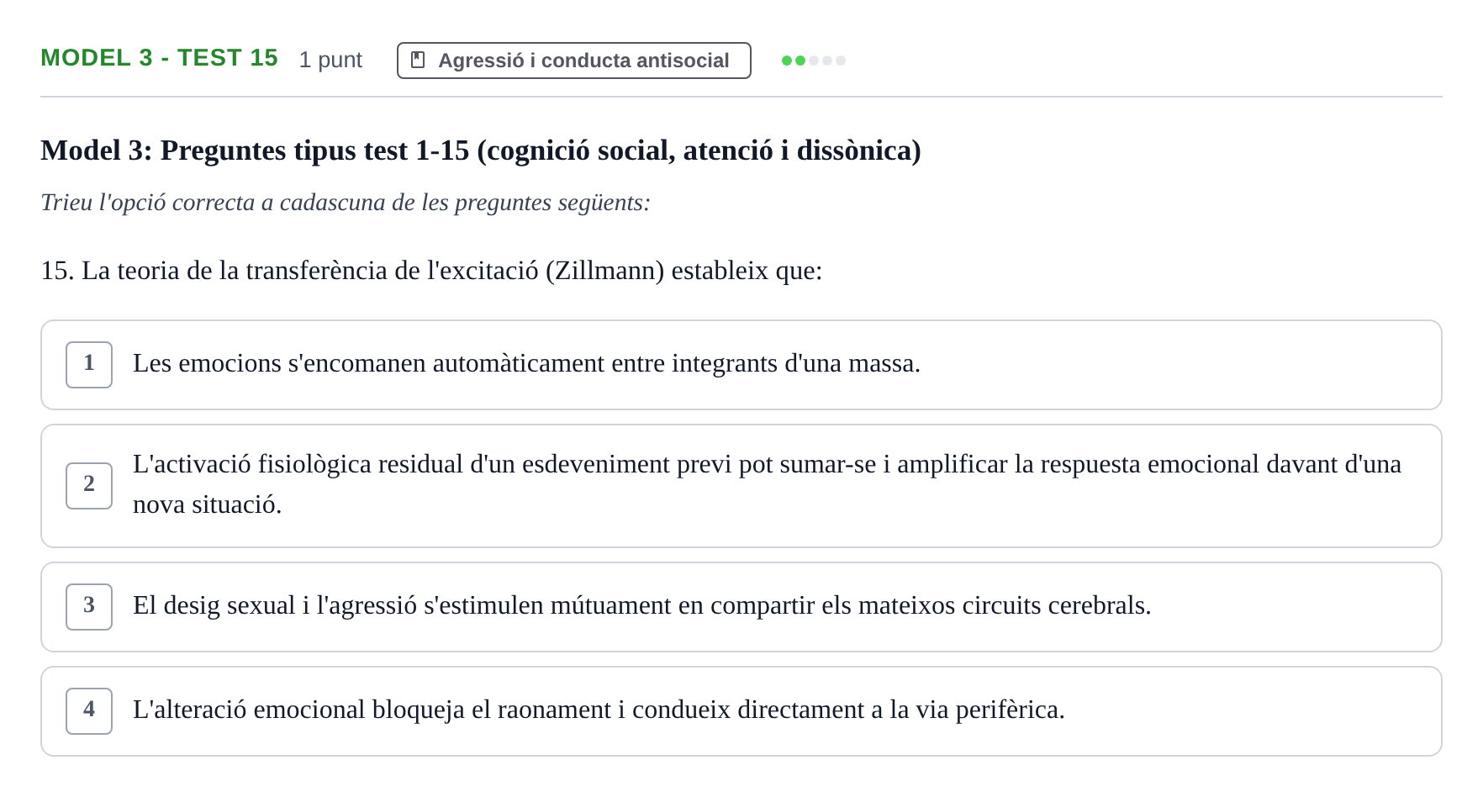Image resolution: width=1483 pixels, height=797 pixels.
Task: Click question 15 text about Zillmann's theory
Action: (431, 271)
